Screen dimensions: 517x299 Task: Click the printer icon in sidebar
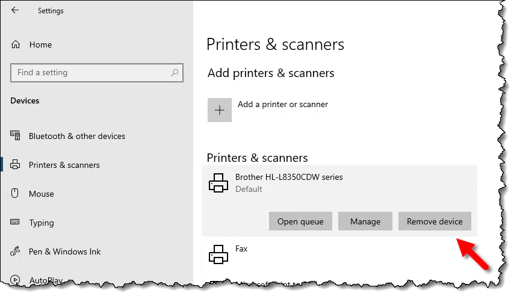coord(15,164)
